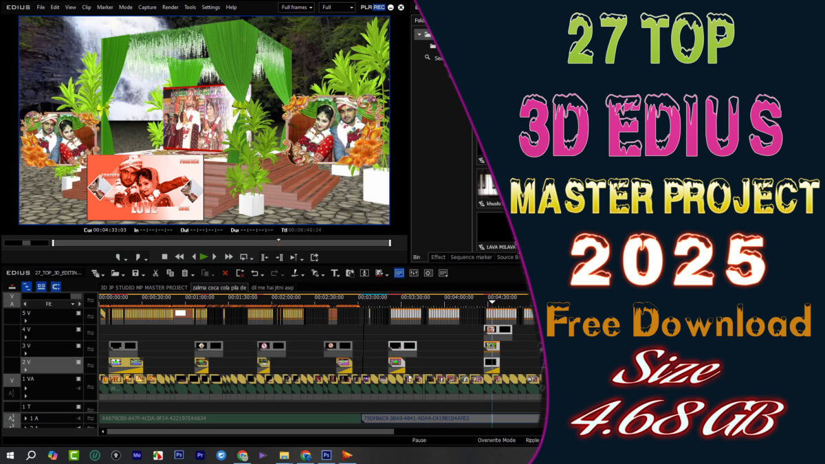Select the Cut scissors icon in timeline toolbar
This screenshot has height=464, width=825.
(157, 274)
